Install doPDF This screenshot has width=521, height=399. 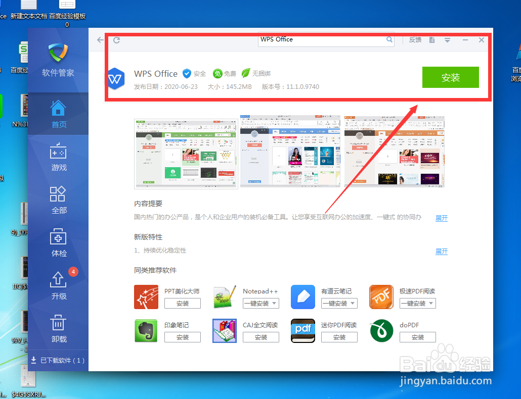pos(418,337)
